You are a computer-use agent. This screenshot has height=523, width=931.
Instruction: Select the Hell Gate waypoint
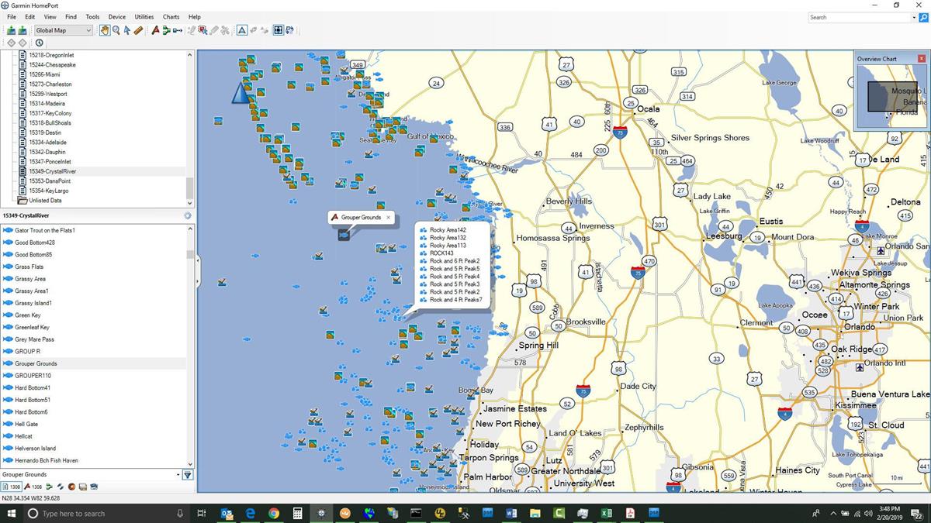[26, 424]
